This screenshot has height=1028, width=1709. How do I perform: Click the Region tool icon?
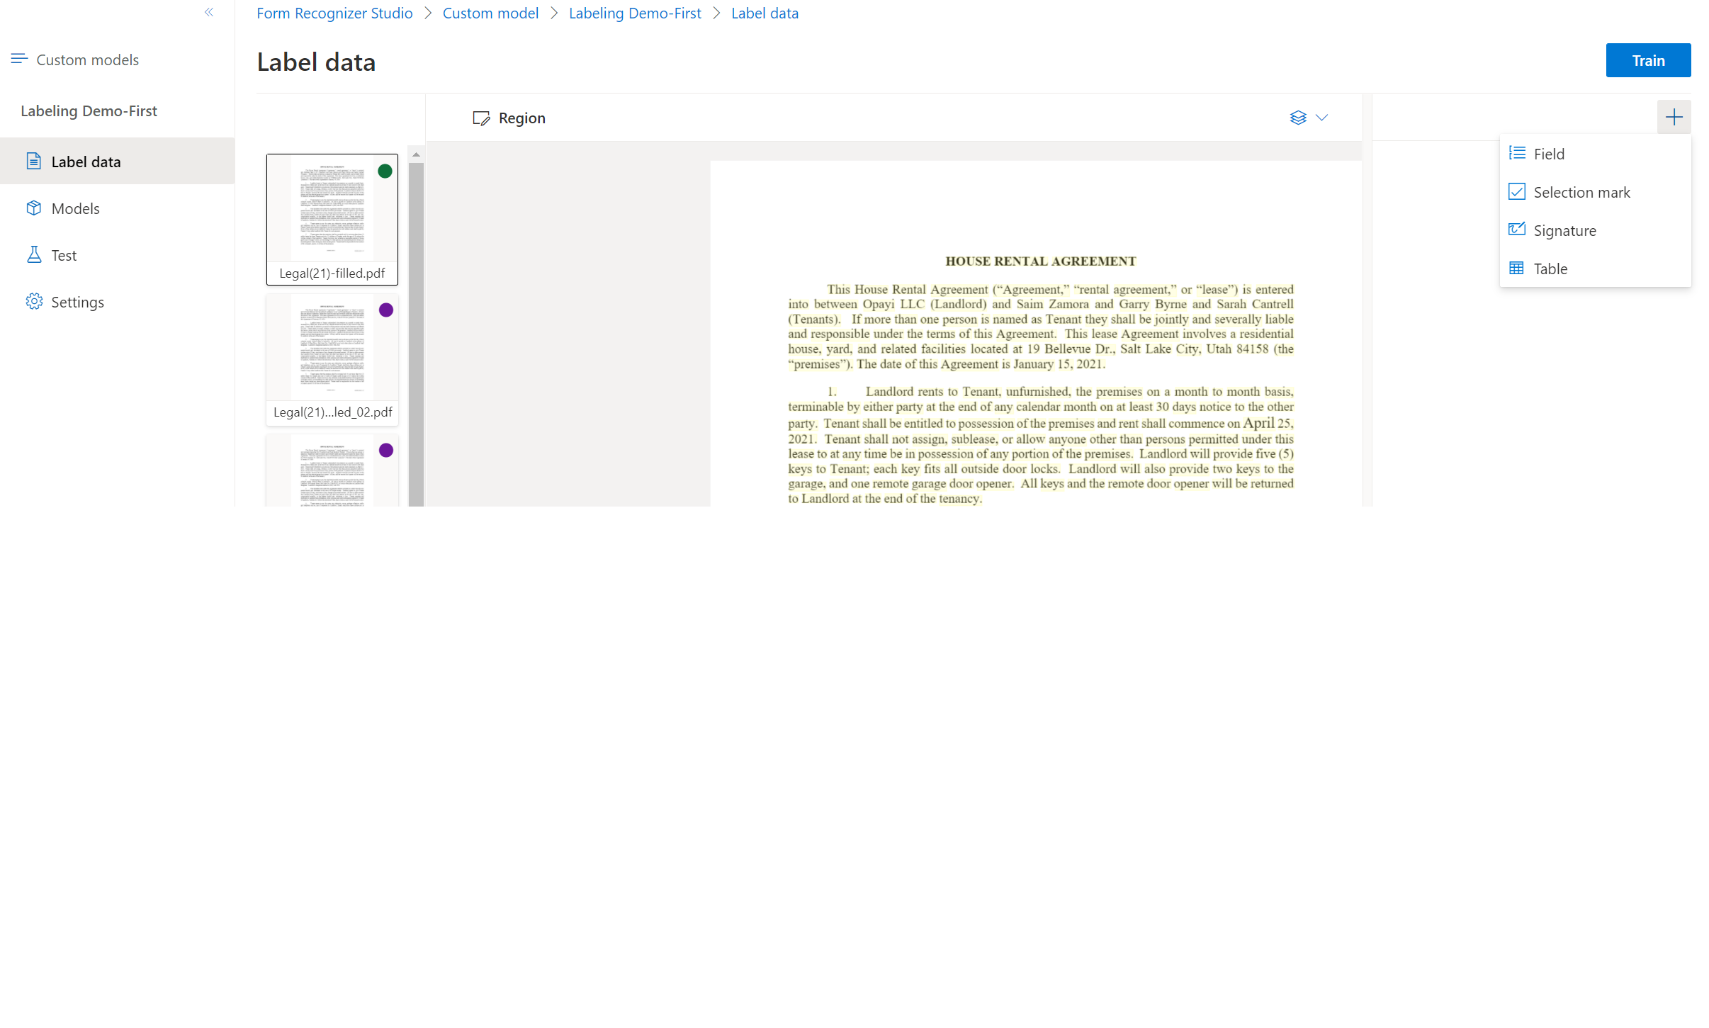481,117
